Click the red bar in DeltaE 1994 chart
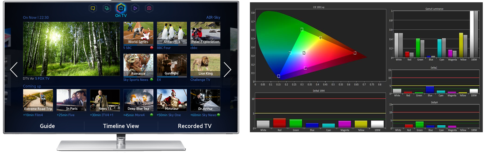 (x=279, y=123)
